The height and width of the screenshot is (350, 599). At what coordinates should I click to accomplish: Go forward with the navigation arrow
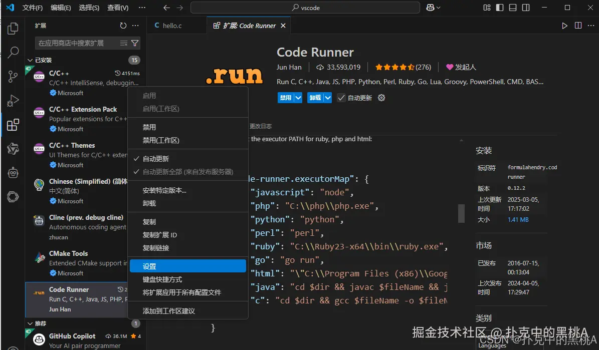coord(179,8)
